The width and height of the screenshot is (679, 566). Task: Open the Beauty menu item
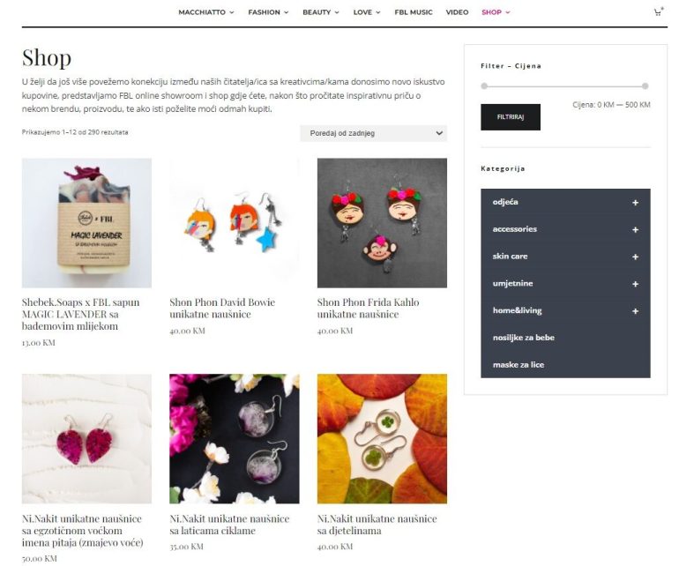pos(320,12)
